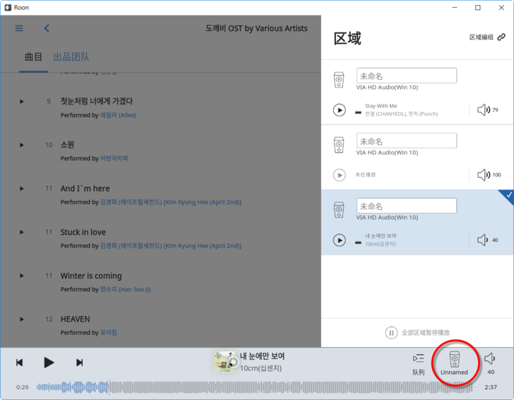
Task: Switch to the 出品团队 tab
Action: coord(71,57)
